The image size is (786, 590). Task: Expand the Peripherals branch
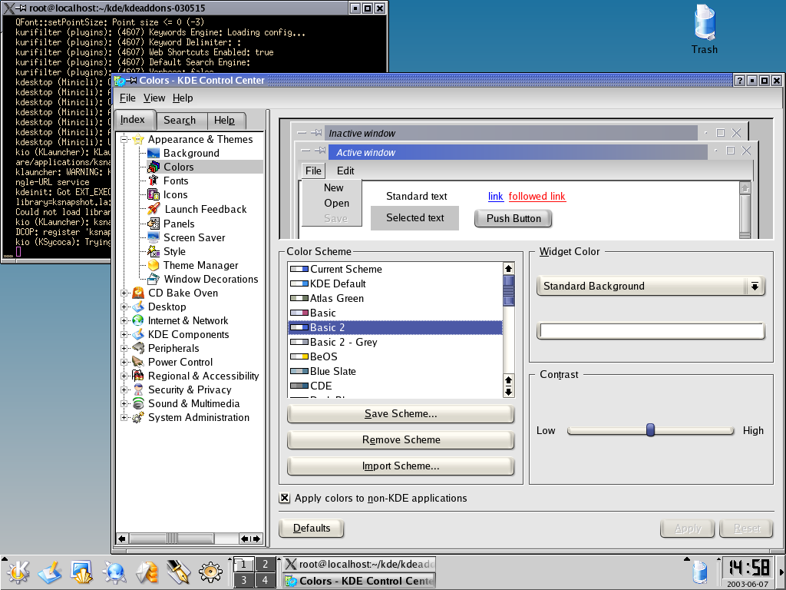[124, 348]
